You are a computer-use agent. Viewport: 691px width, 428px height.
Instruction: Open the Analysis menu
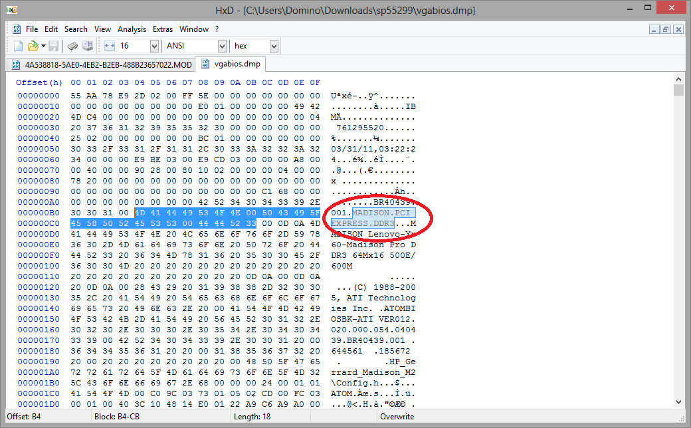tap(132, 29)
